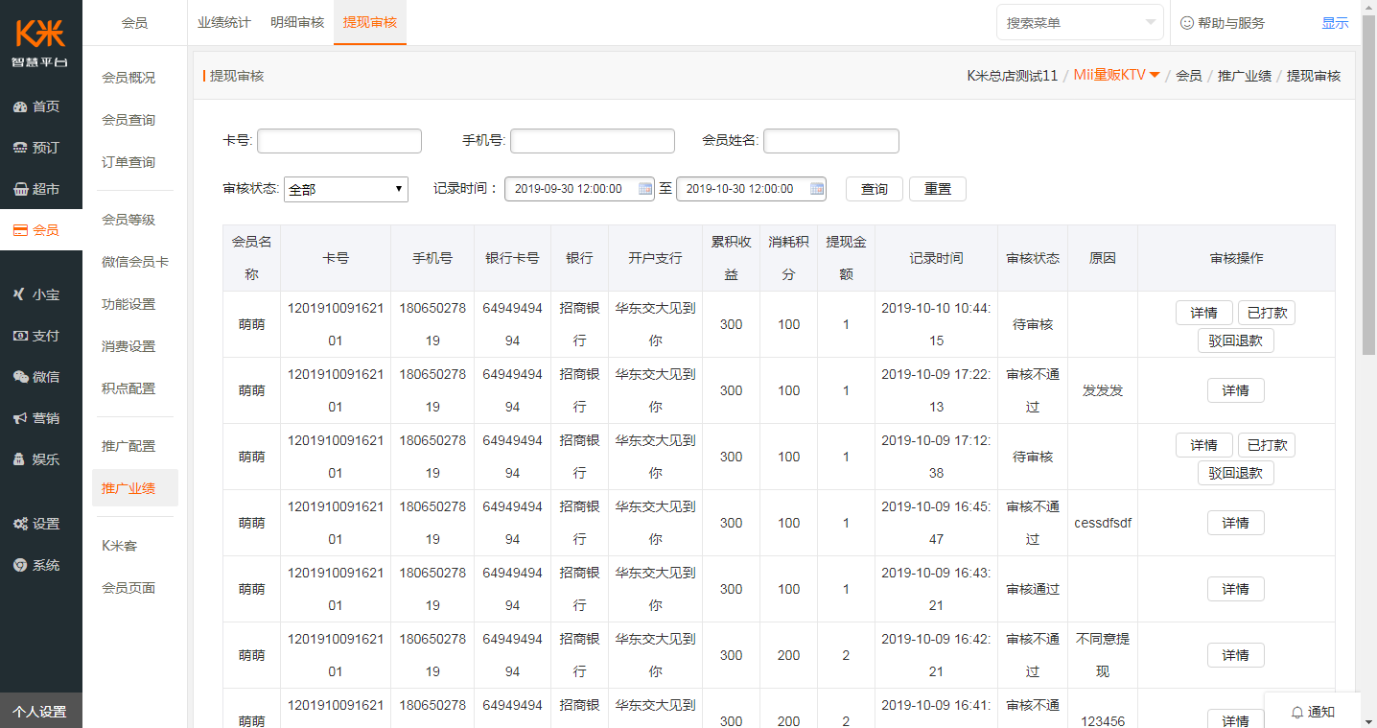The width and height of the screenshot is (1377, 728).
Task: Open 会员页面 in the submenu
Action: click(x=128, y=588)
